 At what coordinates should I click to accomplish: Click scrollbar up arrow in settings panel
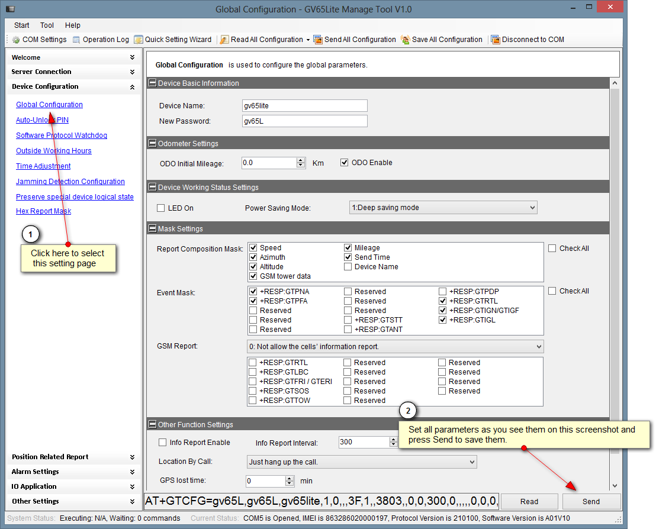(x=615, y=83)
